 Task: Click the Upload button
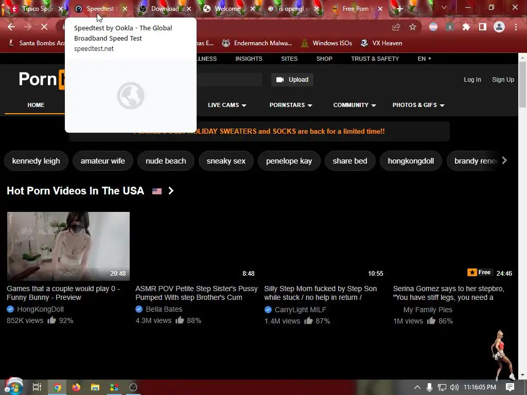292,80
